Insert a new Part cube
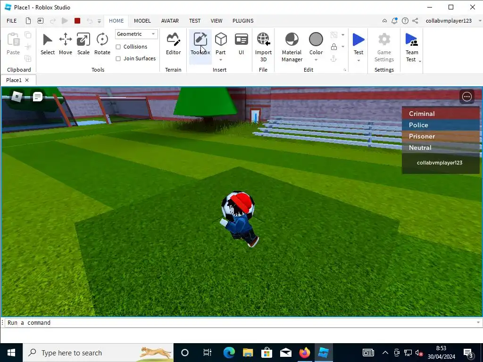This screenshot has height=362, width=483. [221, 40]
